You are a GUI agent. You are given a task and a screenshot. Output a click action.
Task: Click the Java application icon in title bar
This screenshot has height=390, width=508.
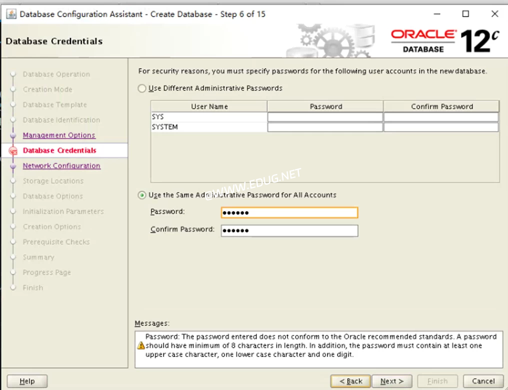coord(11,14)
